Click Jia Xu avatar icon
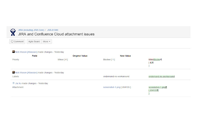The image size is (197, 123). 14,83
